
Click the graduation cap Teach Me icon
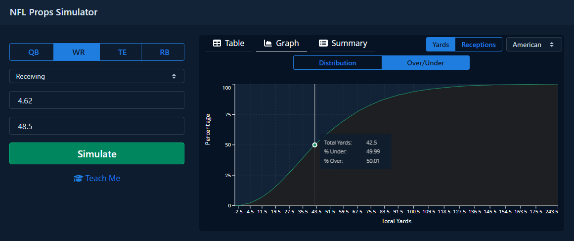pos(78,178)
